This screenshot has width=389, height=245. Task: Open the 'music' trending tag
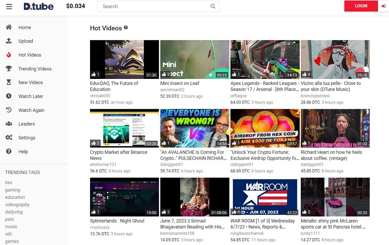tap(11, 226)
